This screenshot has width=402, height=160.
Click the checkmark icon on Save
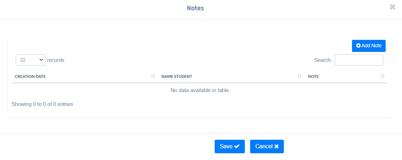237,146
